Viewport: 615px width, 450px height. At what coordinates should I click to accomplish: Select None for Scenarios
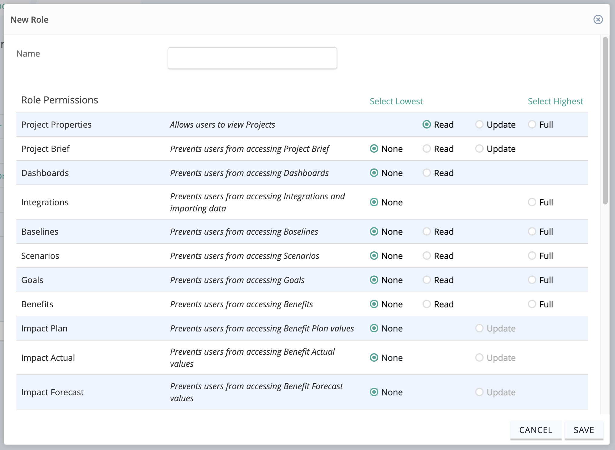(374, 256)
